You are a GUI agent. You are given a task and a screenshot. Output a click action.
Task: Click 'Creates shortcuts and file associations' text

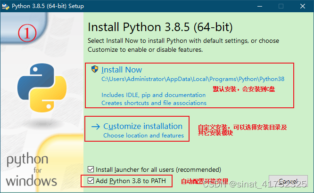click(x=154, y=103)
